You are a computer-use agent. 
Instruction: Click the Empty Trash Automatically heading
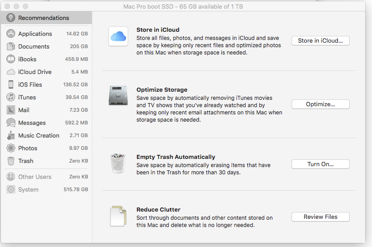point(176,157)
